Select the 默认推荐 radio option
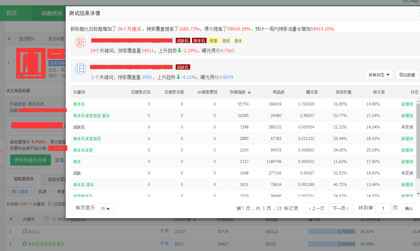Screen dimensions: 420x251 pyautogui.click(x=19, y=192)
